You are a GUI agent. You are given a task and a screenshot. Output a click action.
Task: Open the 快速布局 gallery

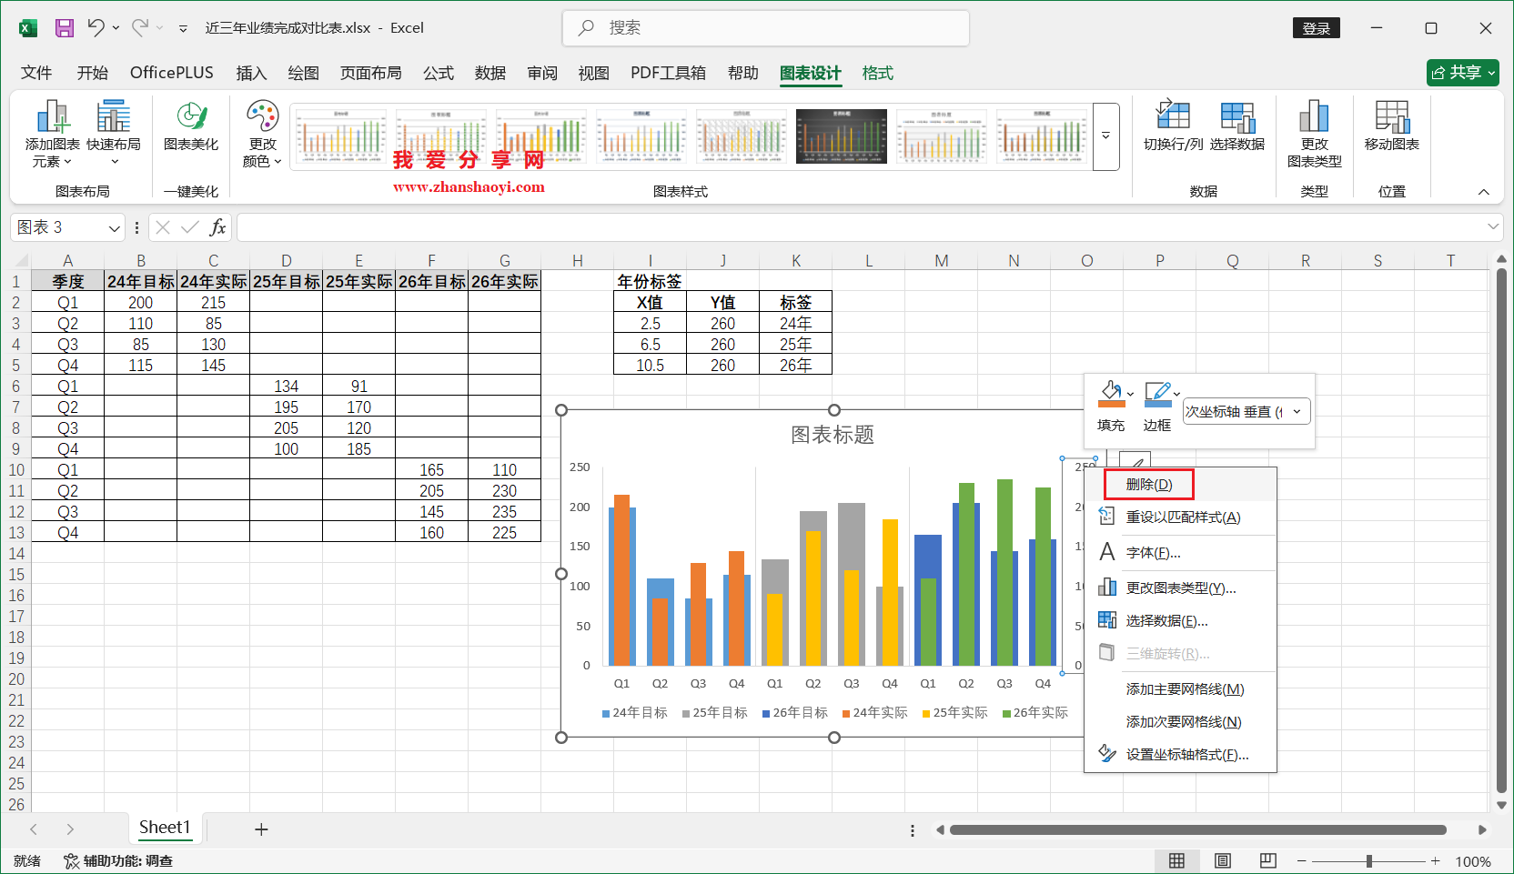coord(114,134)
